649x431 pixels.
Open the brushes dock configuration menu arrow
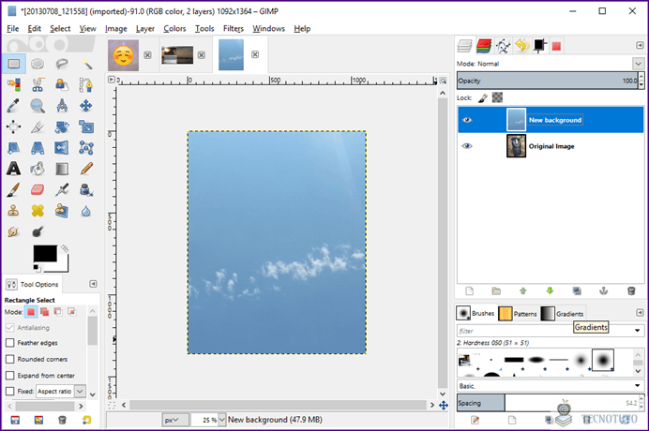pos(640,313)
